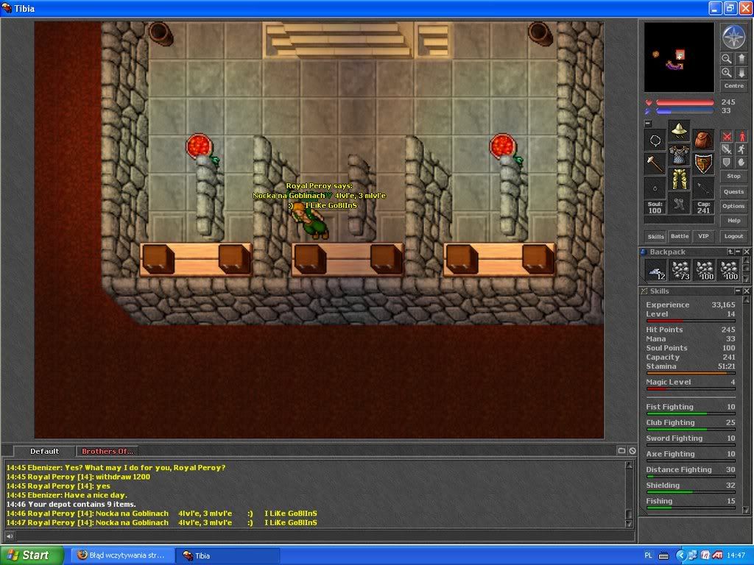Screen dimensions: 754x565
Task: Toggle chase opponent mode
Action: click(x=741, y=149)
